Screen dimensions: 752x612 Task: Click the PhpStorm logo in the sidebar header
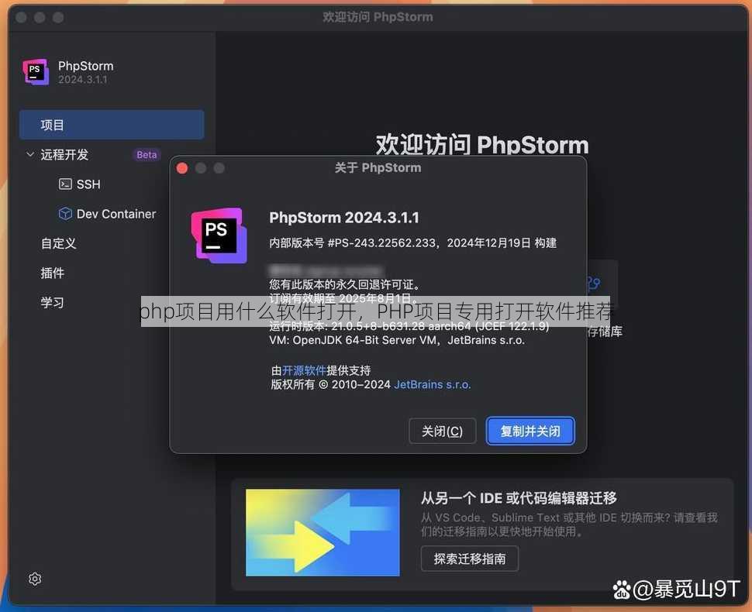[36, 72]
